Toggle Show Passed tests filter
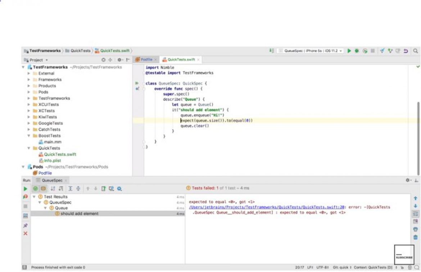Viewport: 421px width, 272px height. tap(35, 189)
